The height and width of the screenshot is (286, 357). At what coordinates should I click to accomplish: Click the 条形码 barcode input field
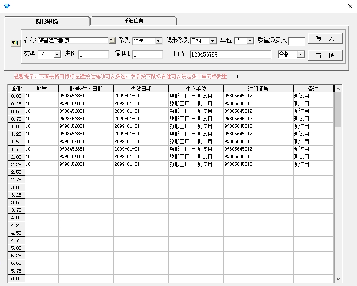pyautogui.click(x=230, y=54)
